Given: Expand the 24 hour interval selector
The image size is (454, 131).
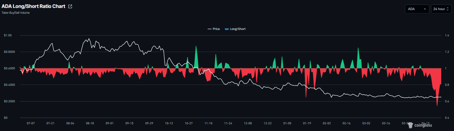Looking at the screenshot, I should coord(441,9).
